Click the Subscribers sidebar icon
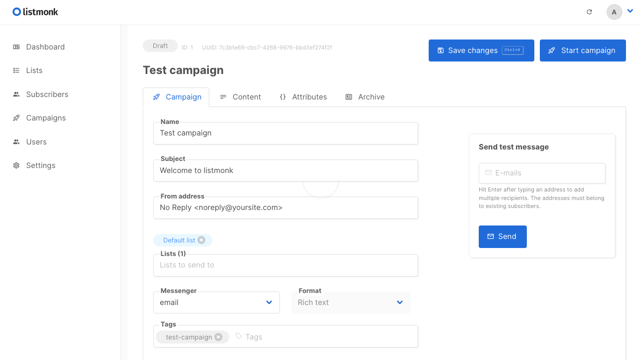The height and width of the screenshot is (360, 641). (17, 94)
